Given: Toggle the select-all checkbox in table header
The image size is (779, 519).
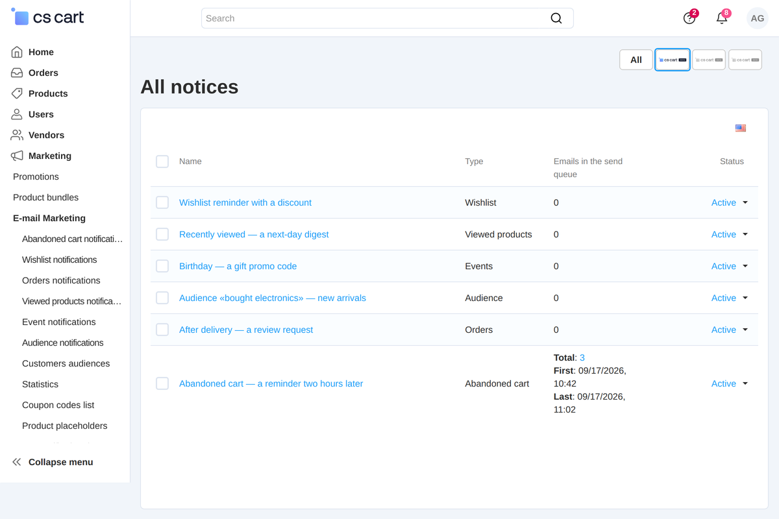Looking at the screenshot, I should click(x=162, y=162).
